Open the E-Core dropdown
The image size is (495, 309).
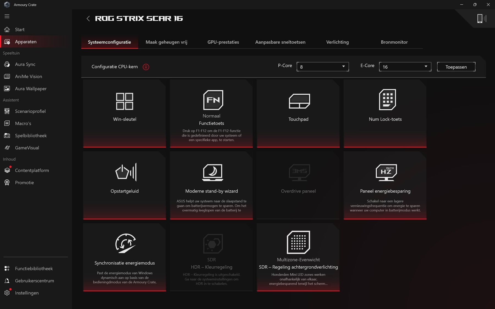pos(405,67)
